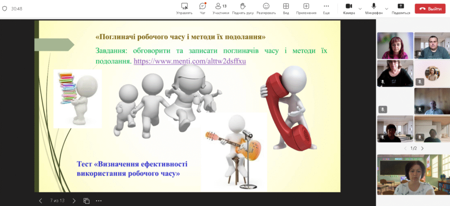Select the large presenter video tile
450x206 pixels.
414,174
